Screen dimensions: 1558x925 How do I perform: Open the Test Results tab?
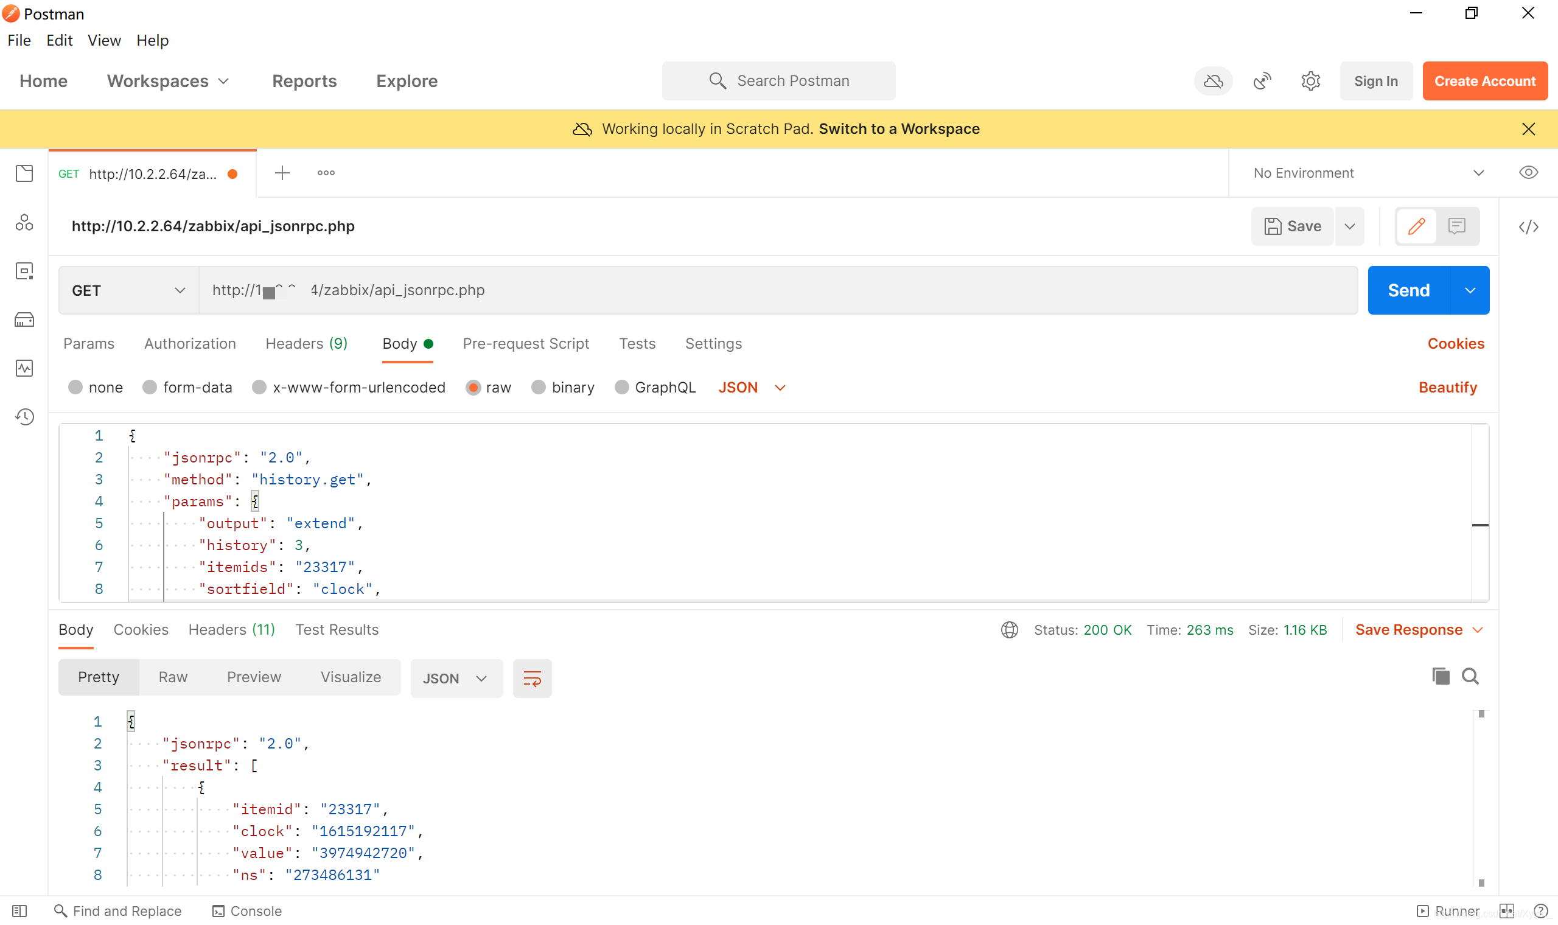337,630
